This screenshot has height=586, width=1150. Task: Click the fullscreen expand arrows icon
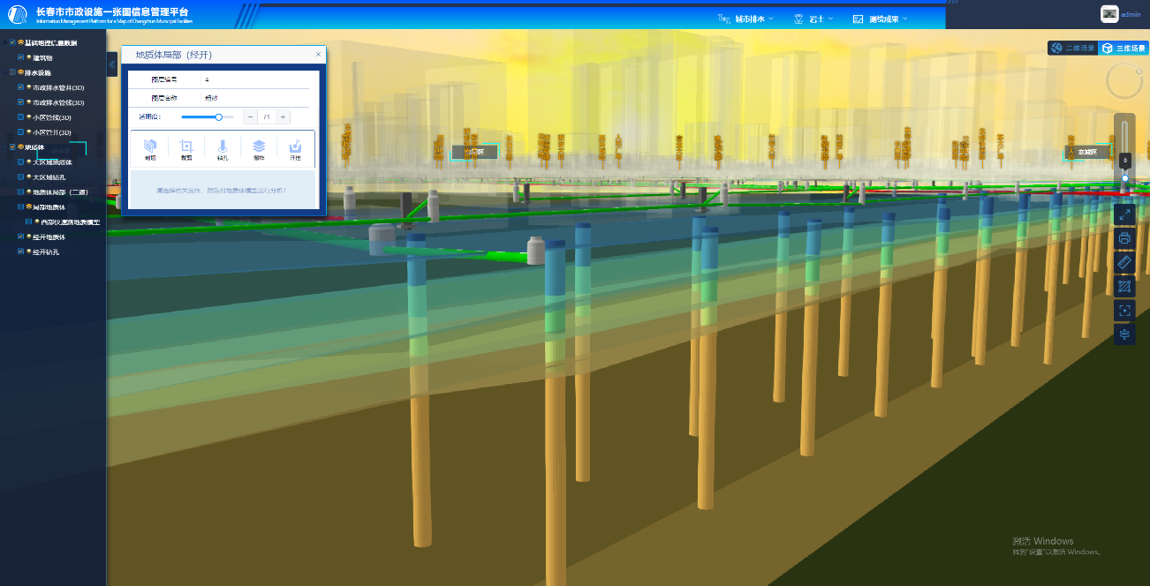tap(1124, 214)
